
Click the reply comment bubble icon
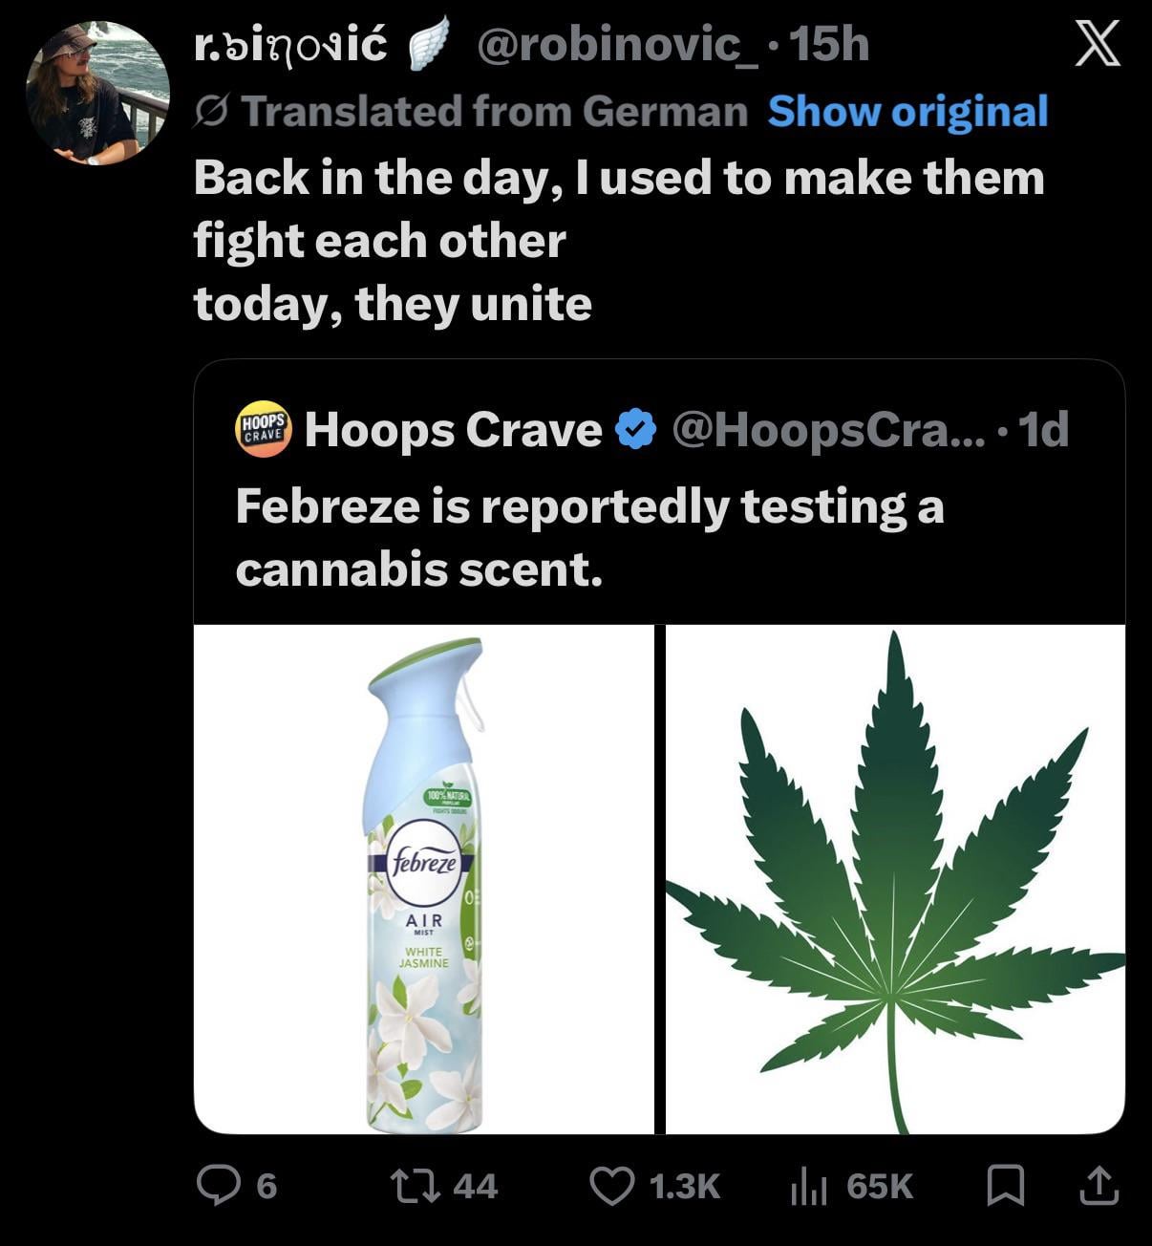click(x=217, y=1186)
